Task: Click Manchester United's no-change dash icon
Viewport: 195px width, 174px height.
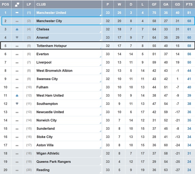Action: [x=17, y=13]
